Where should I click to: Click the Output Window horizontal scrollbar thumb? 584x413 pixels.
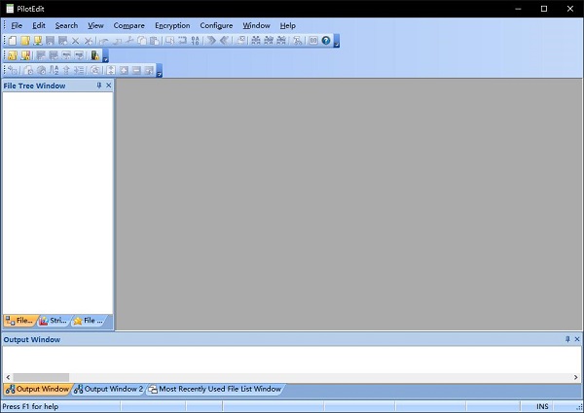(x=41, y=376)
